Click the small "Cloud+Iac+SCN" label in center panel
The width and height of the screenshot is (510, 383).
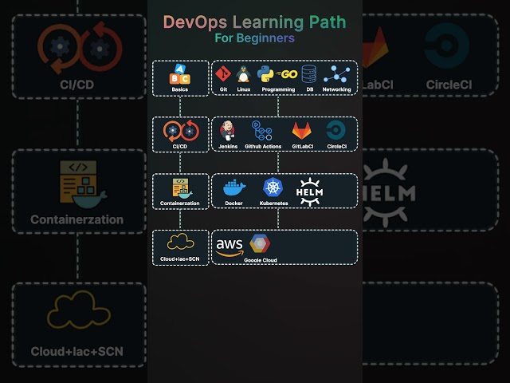[x=180, y=259]
